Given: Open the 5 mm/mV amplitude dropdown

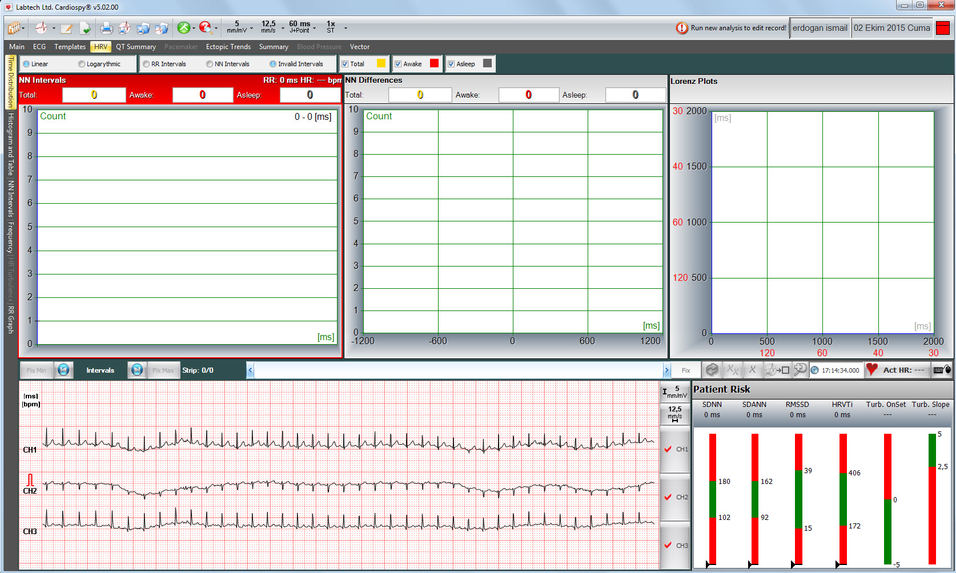Looking at the screenshot, I should point(251,28).
